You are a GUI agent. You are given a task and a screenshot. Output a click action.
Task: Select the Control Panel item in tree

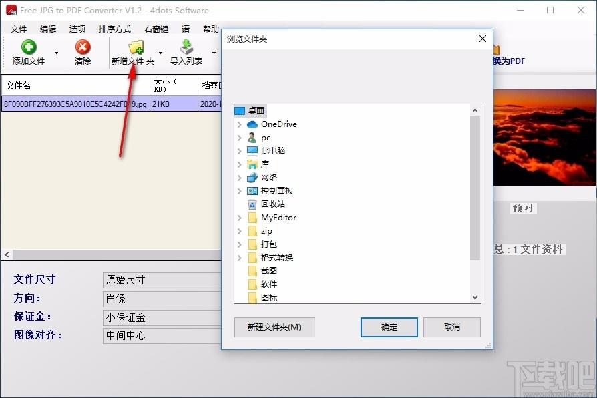(276, 191)
